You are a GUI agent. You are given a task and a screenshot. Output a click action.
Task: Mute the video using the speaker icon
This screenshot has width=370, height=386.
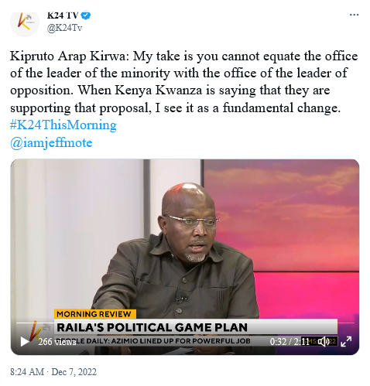coord(324,342)
